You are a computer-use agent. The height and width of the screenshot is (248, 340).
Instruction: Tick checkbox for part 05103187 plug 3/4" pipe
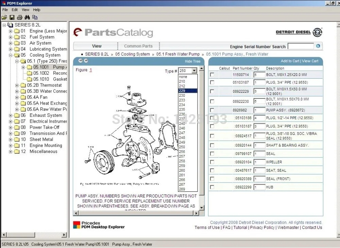click(212, 82)
